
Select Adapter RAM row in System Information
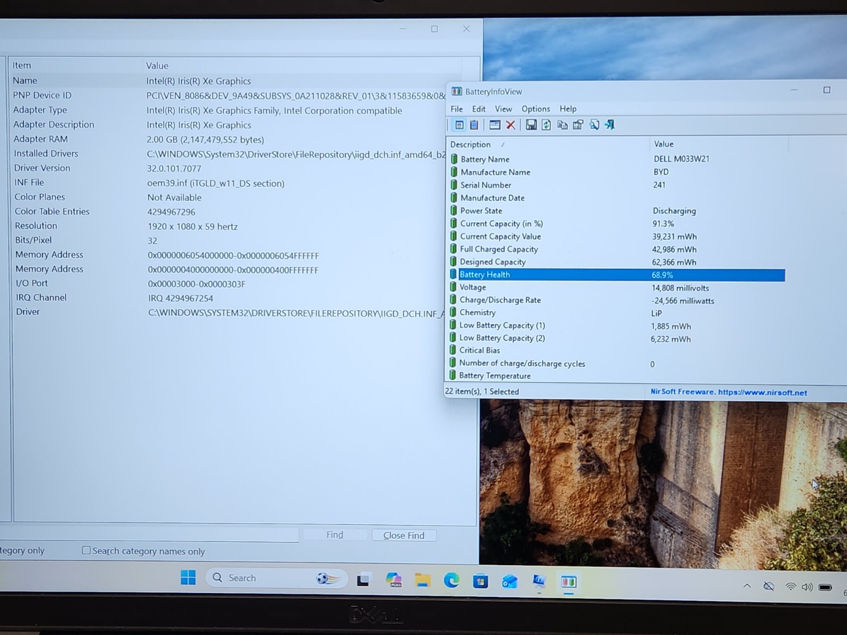pos(229,139)
